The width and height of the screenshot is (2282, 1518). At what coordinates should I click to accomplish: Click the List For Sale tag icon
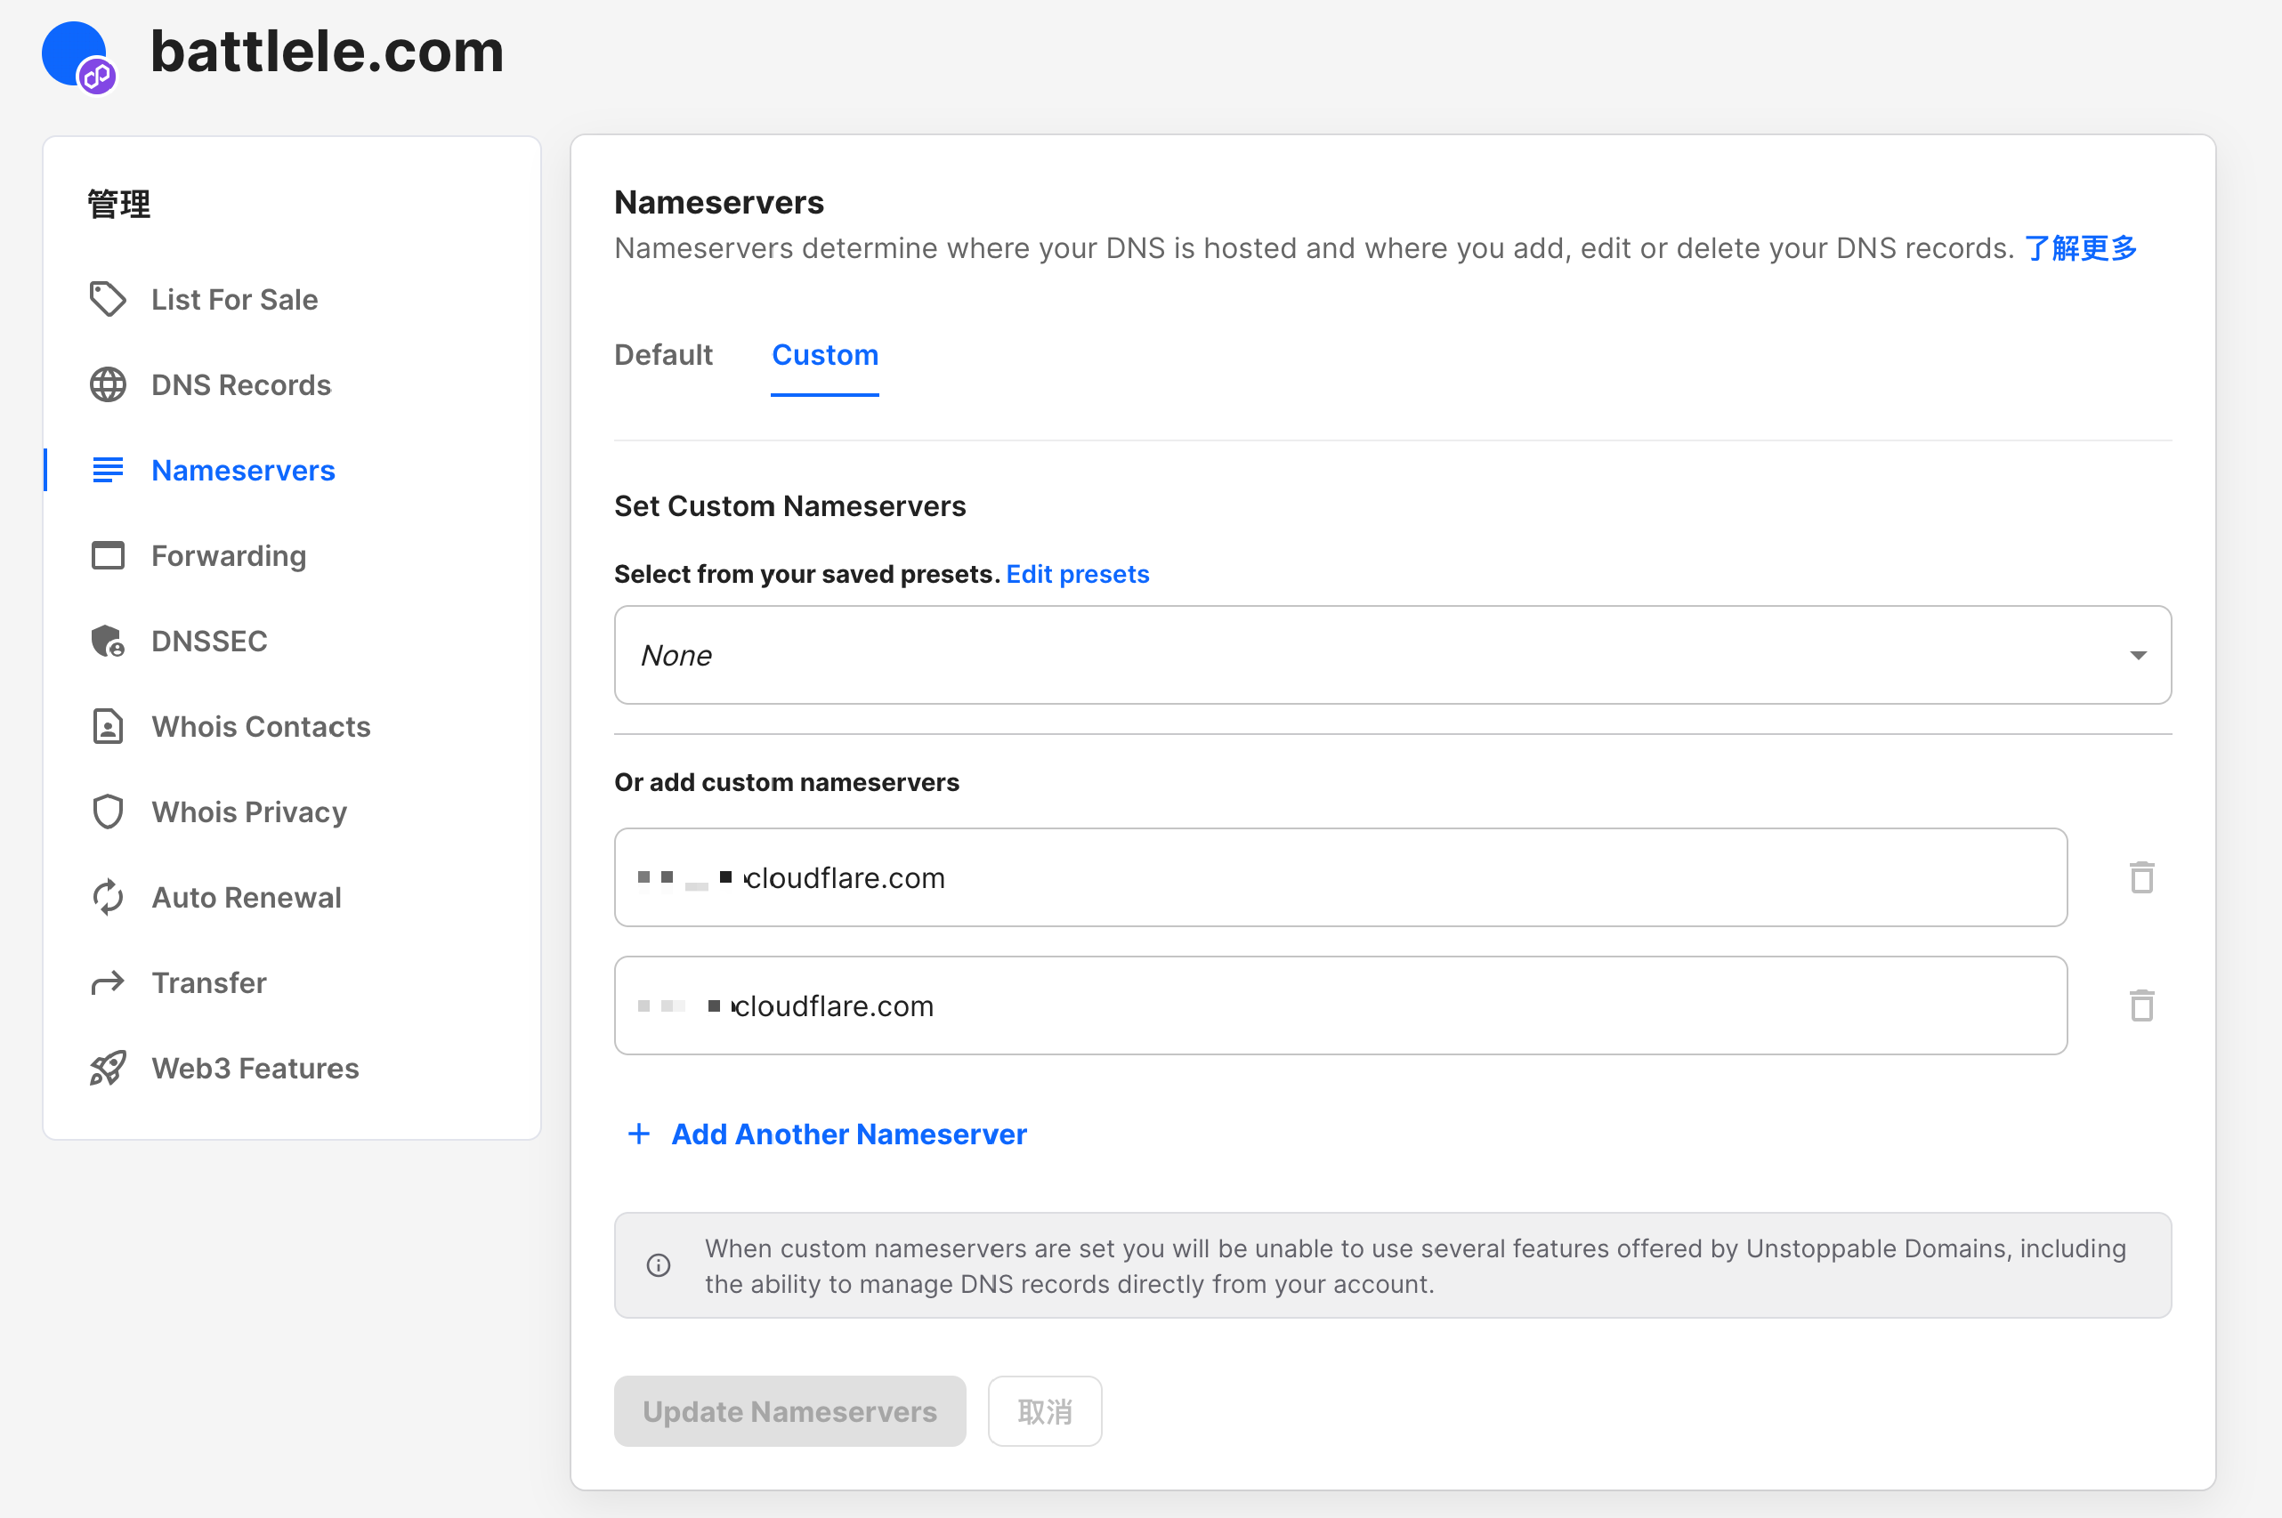(108, 299)
